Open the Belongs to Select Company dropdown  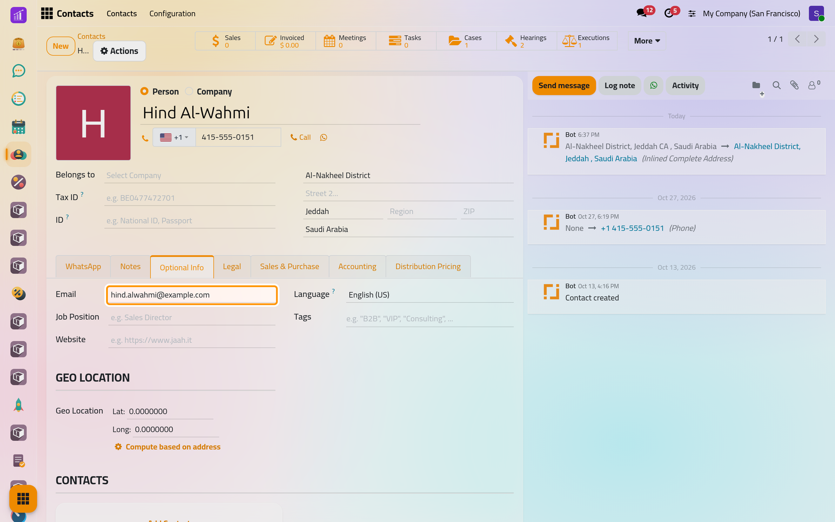190,175
